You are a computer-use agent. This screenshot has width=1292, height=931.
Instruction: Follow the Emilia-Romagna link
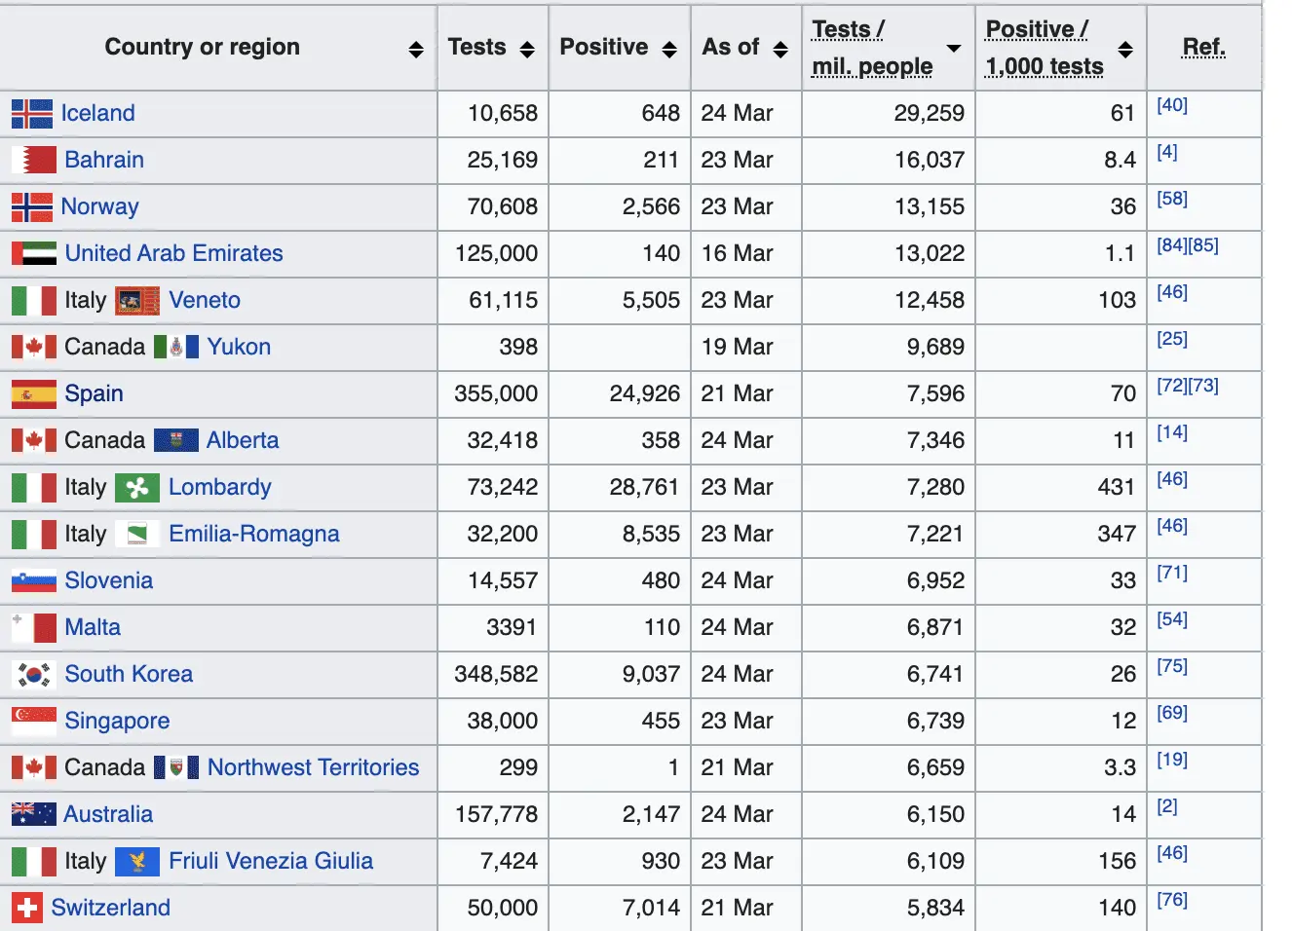[253, 534]
